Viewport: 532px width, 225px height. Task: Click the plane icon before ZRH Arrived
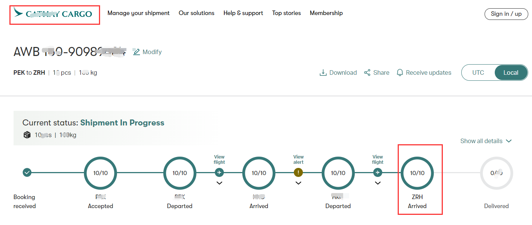click(378, 172)
